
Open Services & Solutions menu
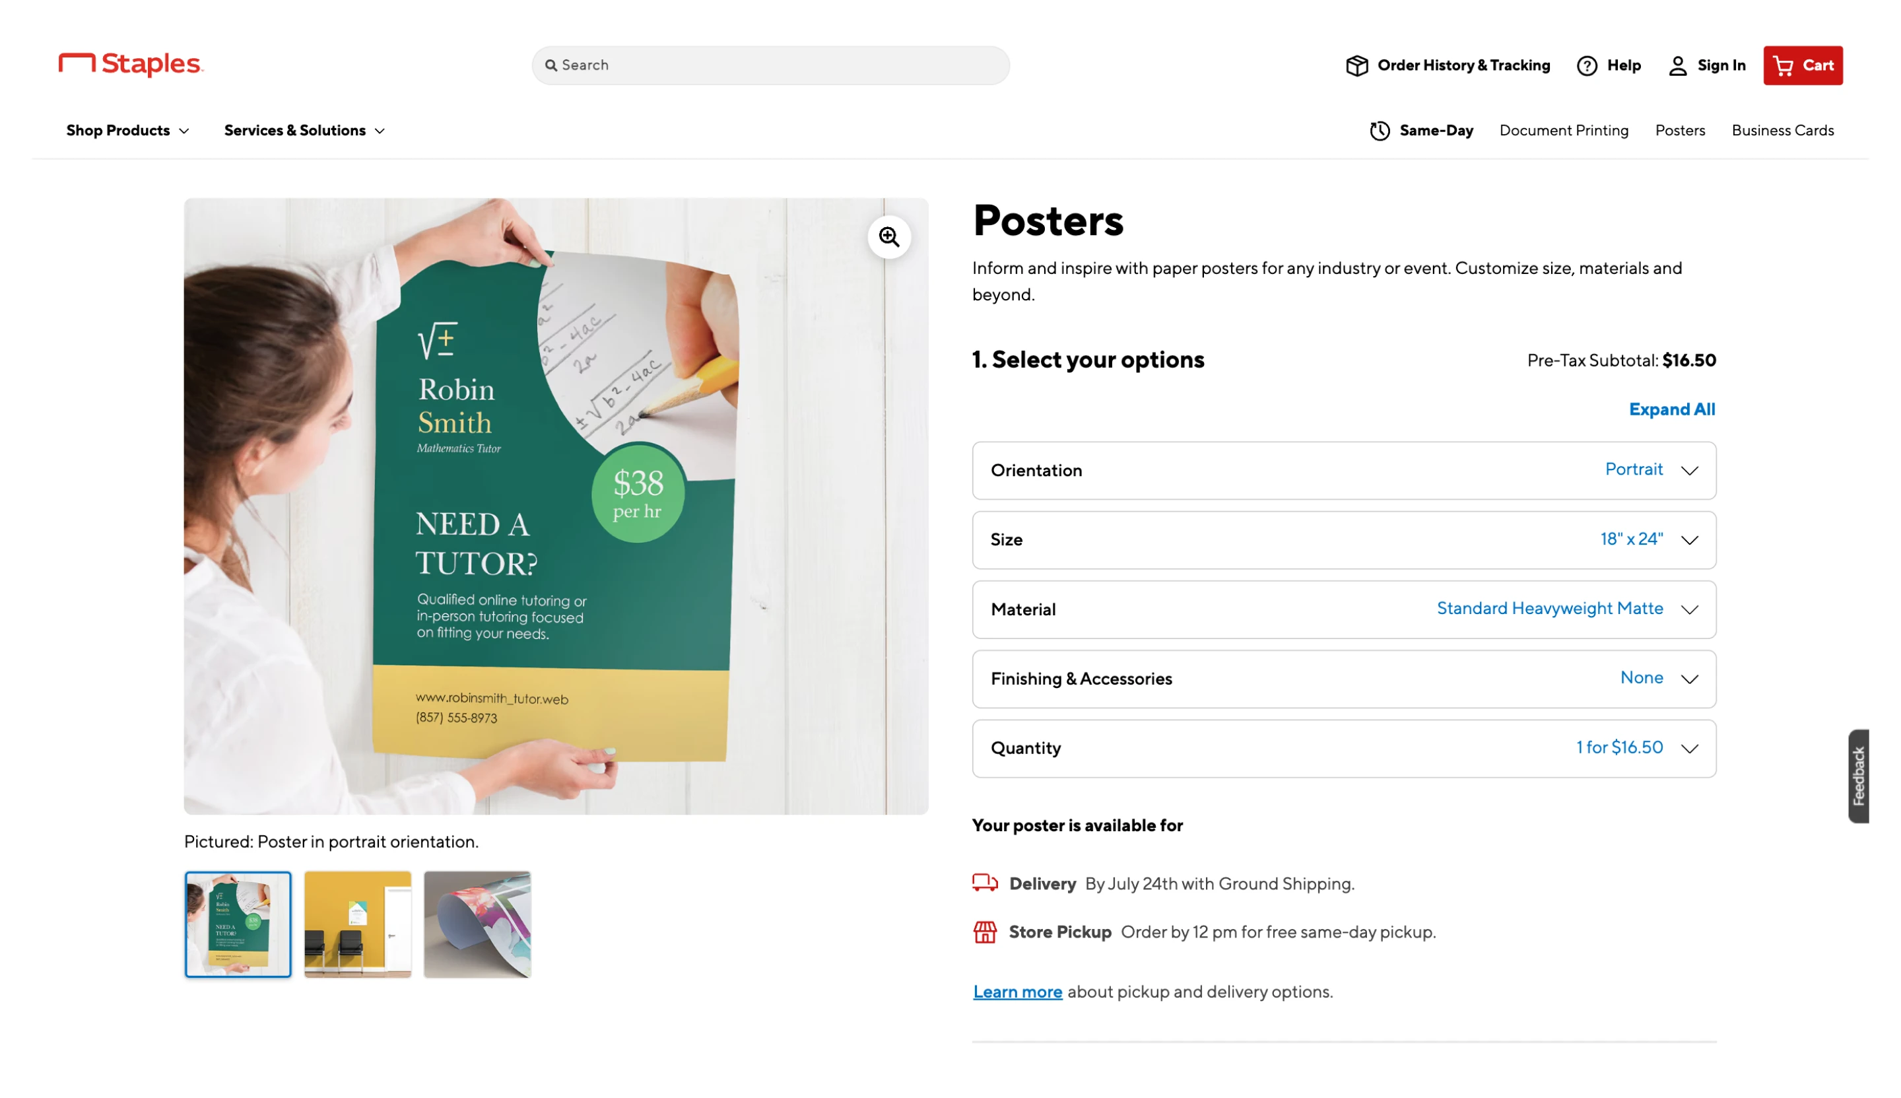coord(304,131)
